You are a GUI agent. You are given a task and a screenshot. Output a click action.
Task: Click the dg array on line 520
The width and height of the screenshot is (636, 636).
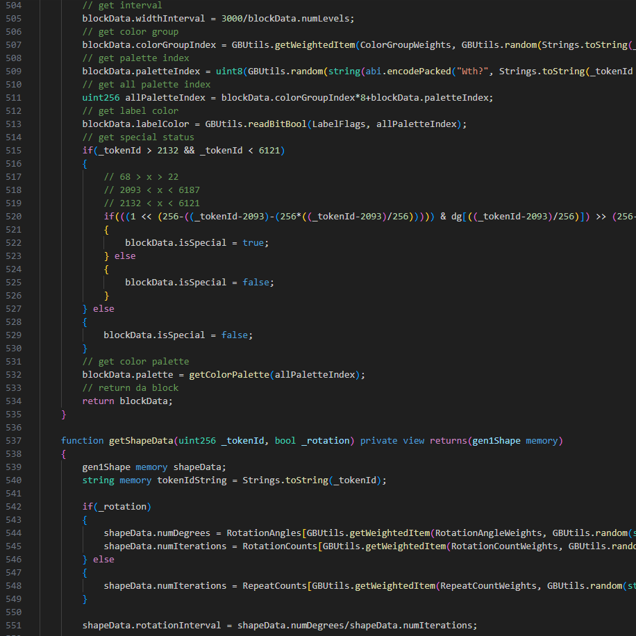[456, 217]
